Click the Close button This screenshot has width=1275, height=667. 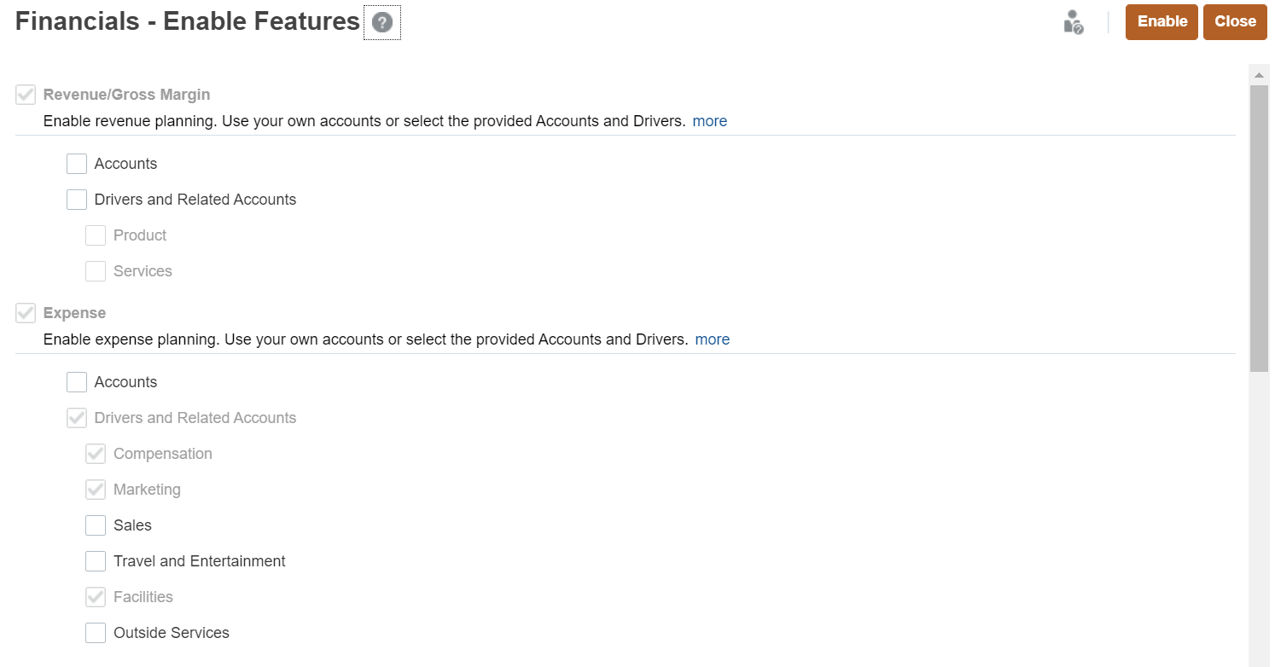click(1235, 21)
